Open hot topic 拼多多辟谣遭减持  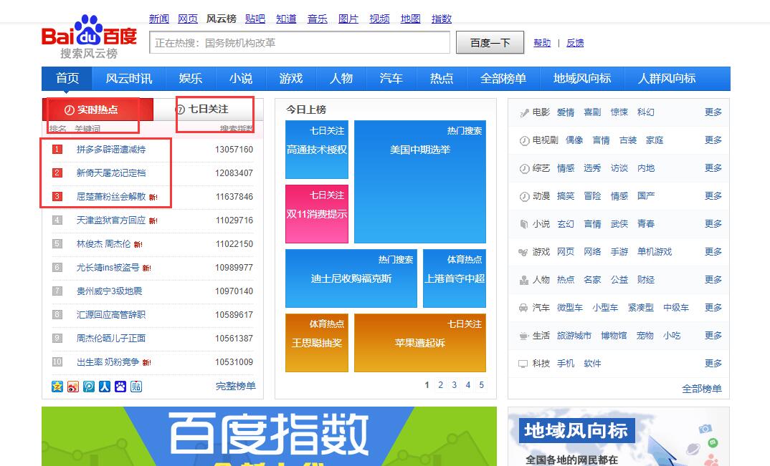click(111, 150)
